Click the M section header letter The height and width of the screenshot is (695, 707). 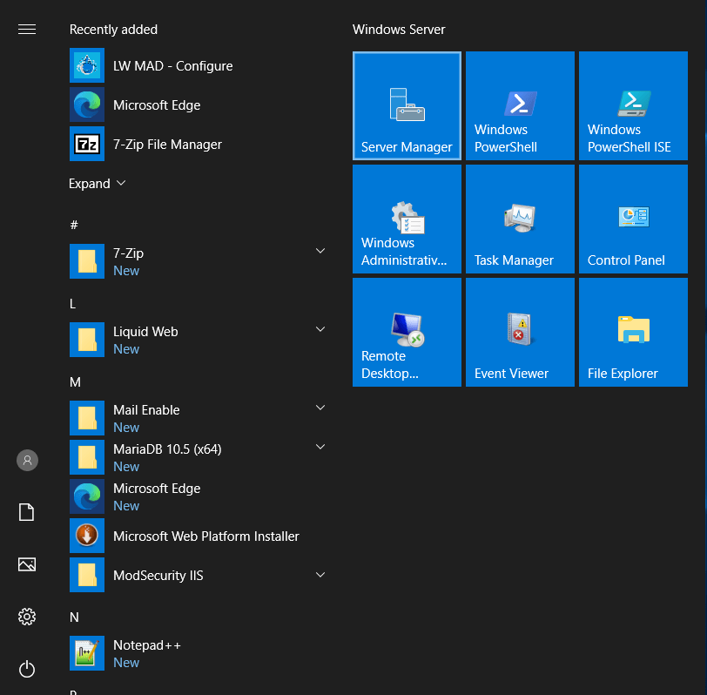pyautogui.click(x=75, y=382)
